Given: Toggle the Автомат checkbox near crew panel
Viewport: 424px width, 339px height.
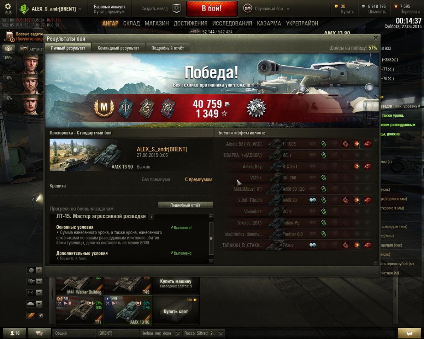Looking at the screenshot, I should coord(26,49).
